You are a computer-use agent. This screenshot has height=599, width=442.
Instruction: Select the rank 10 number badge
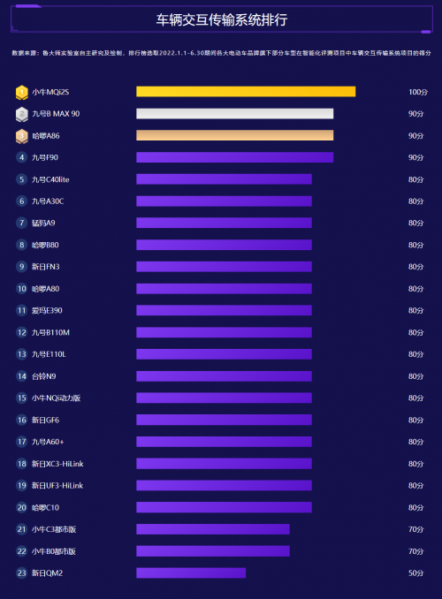coord(22,288)
